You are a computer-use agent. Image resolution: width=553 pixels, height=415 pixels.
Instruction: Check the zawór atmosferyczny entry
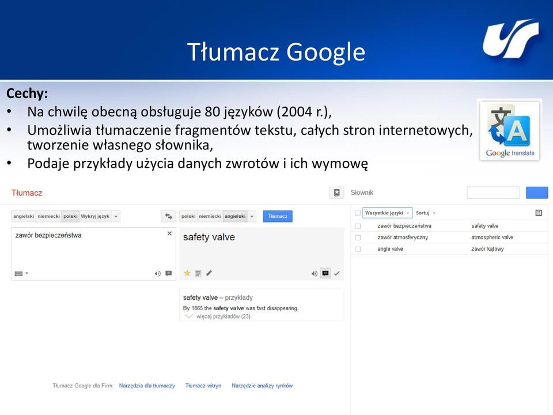pyautogui.click(x=358, y=237)
